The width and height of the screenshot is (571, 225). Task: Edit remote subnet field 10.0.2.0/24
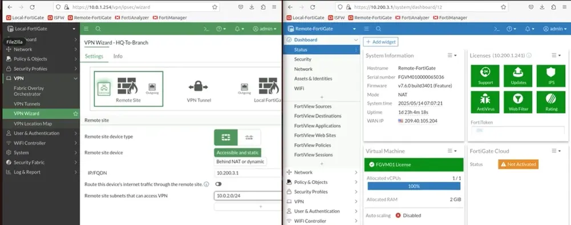(x=248, y=196)
